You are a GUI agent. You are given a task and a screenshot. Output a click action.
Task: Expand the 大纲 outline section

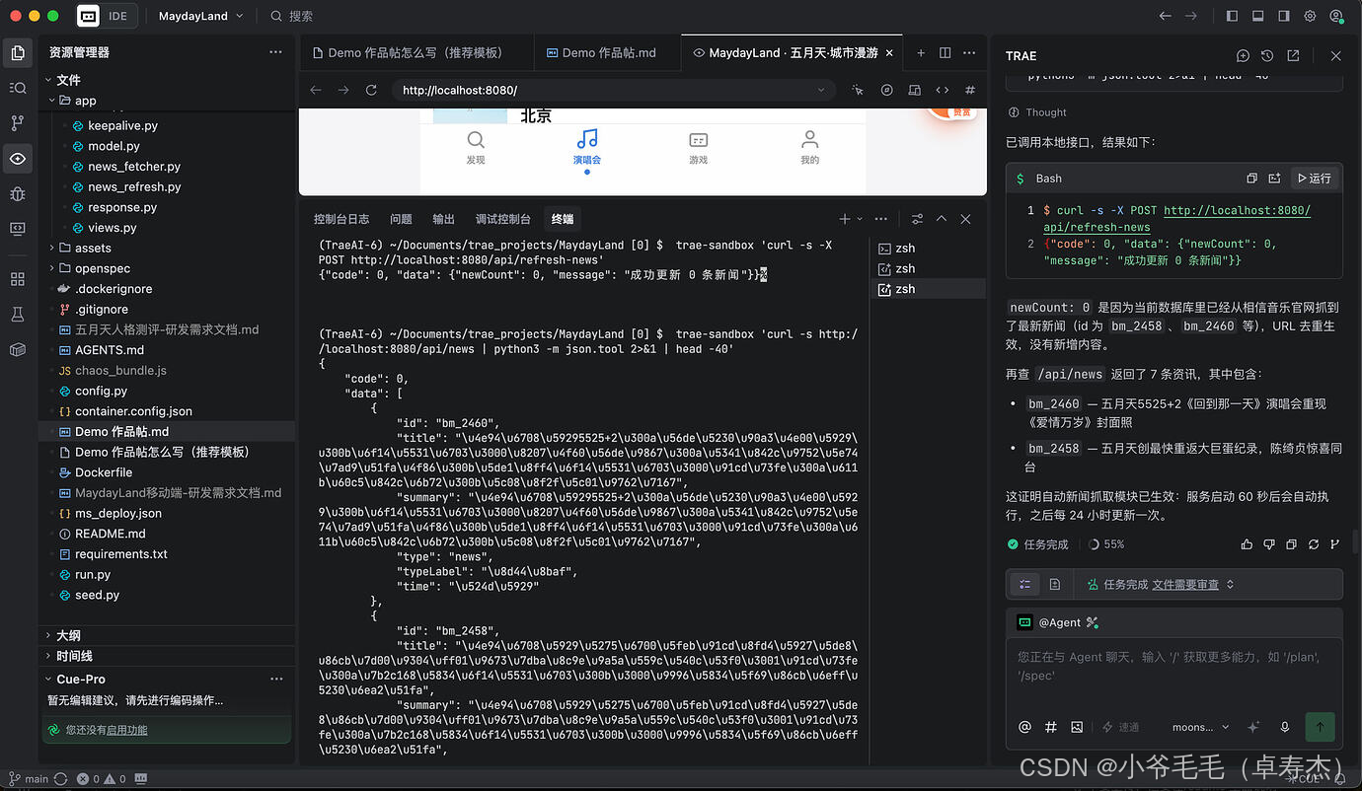click(168, 635)
